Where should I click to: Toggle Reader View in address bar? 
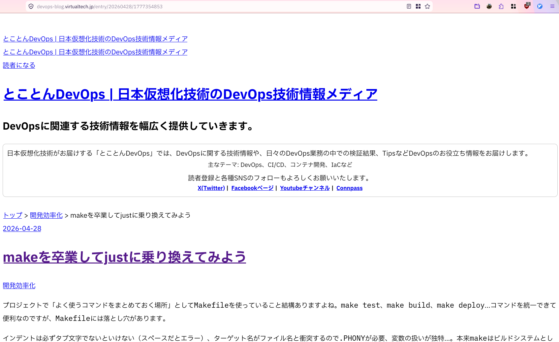coord(409,6)
